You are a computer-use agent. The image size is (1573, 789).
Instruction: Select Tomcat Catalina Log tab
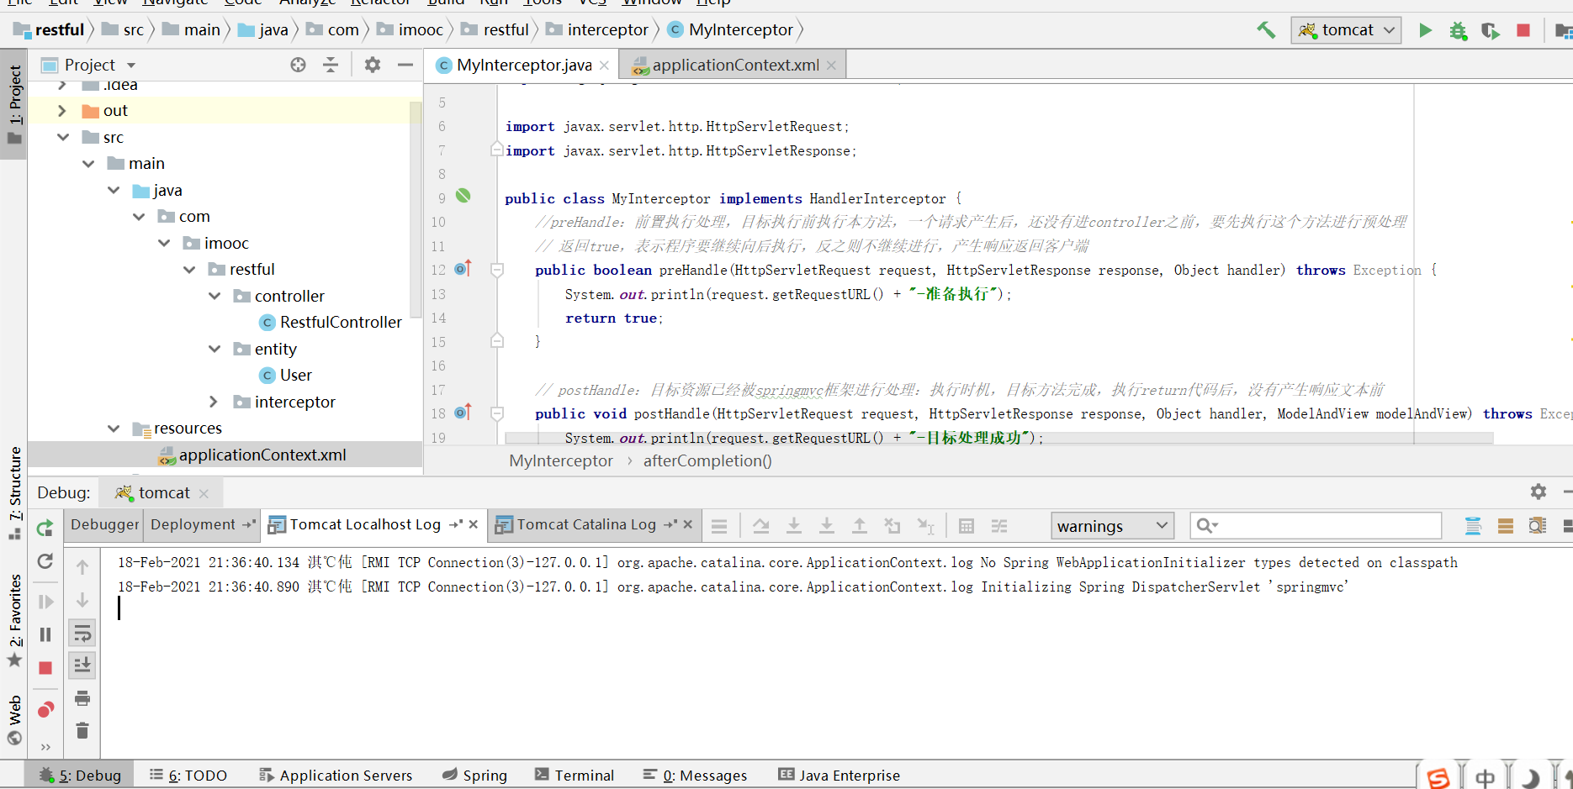pyautogui.click(x=585, y=524)
